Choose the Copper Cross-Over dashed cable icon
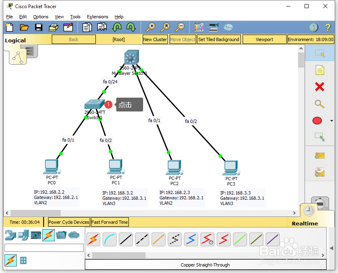This screenshot has height=273, width=338. 142,240
